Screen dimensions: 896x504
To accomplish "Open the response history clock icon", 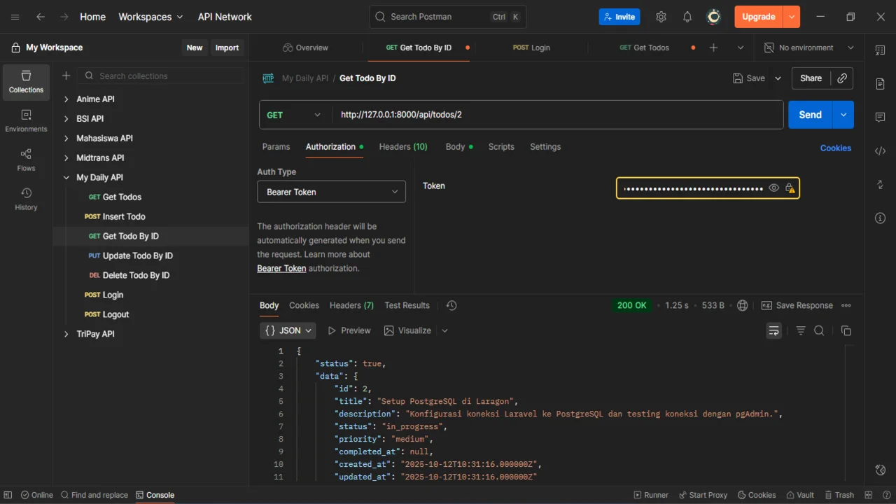I will 451,305.
